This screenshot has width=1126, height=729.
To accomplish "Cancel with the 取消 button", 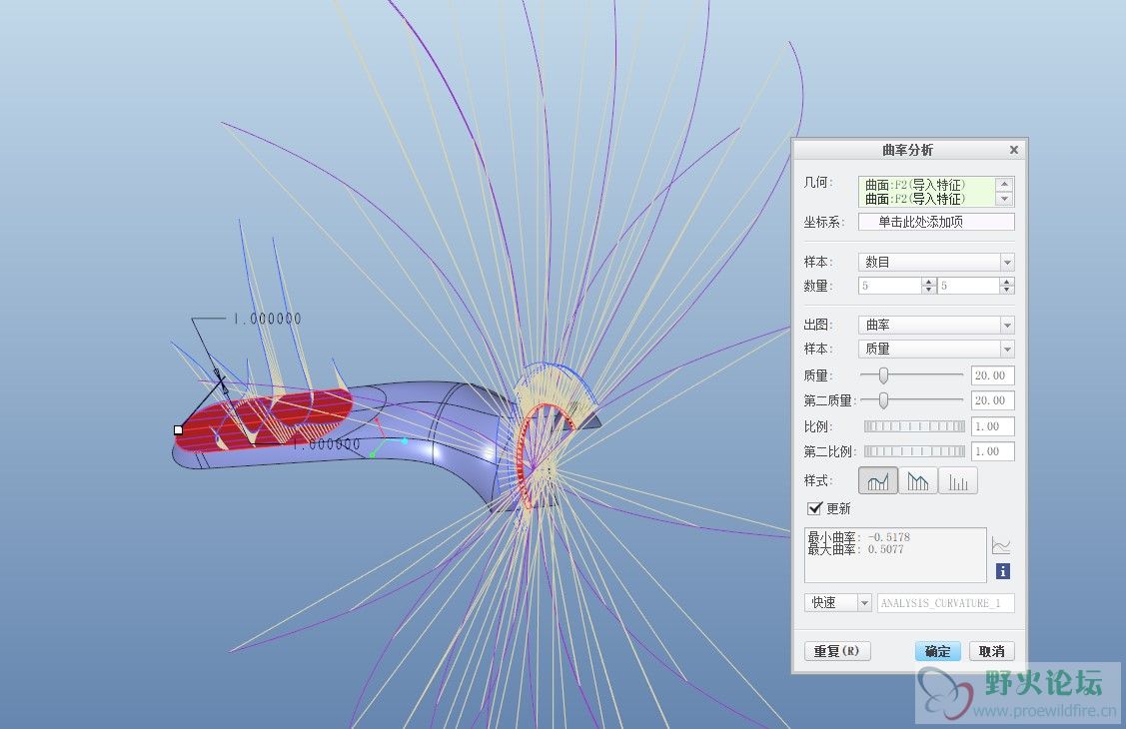I will (992, 651).
